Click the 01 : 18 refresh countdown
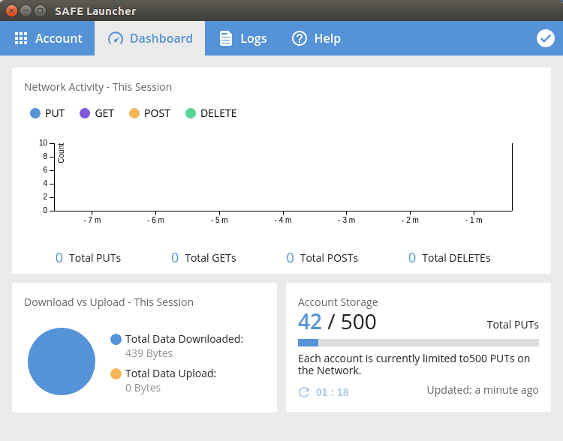The height and width of the screenshot is (441, 563). (x=332, y=392)
